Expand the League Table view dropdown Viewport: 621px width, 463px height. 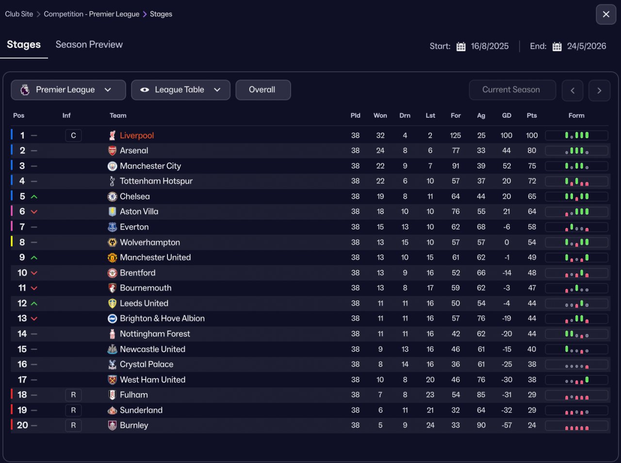click(x=180, y=90)
